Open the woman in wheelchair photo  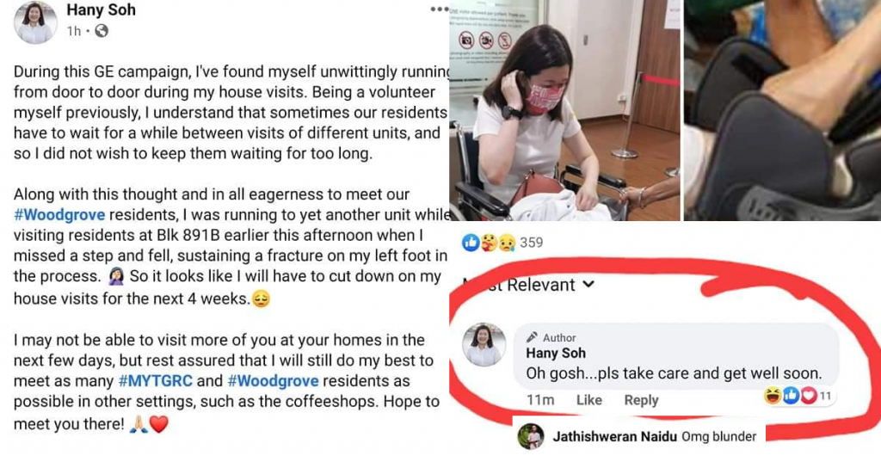(564, 110)
